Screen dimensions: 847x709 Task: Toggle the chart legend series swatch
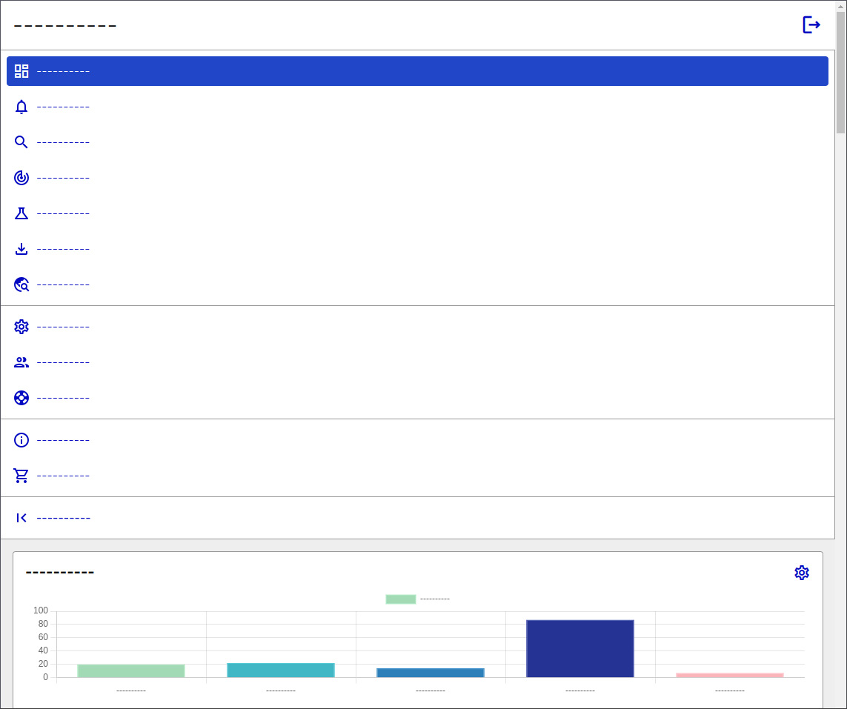coord(401,598)
